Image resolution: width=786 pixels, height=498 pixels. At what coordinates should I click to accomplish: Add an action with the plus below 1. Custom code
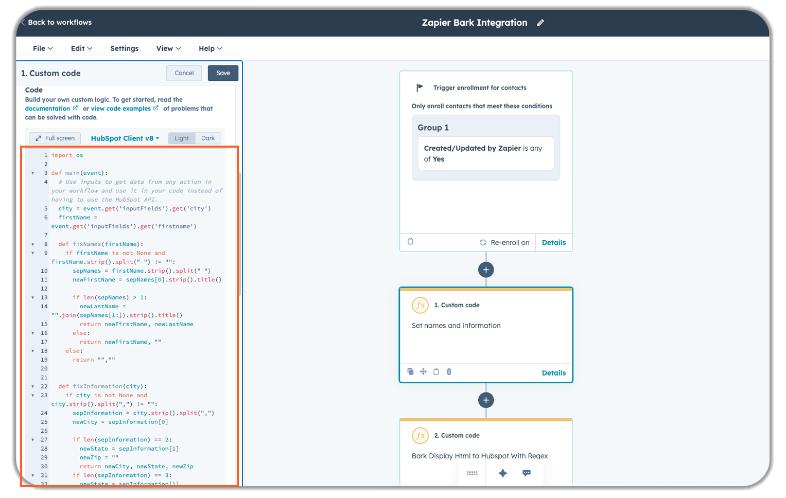coord(486,400)
